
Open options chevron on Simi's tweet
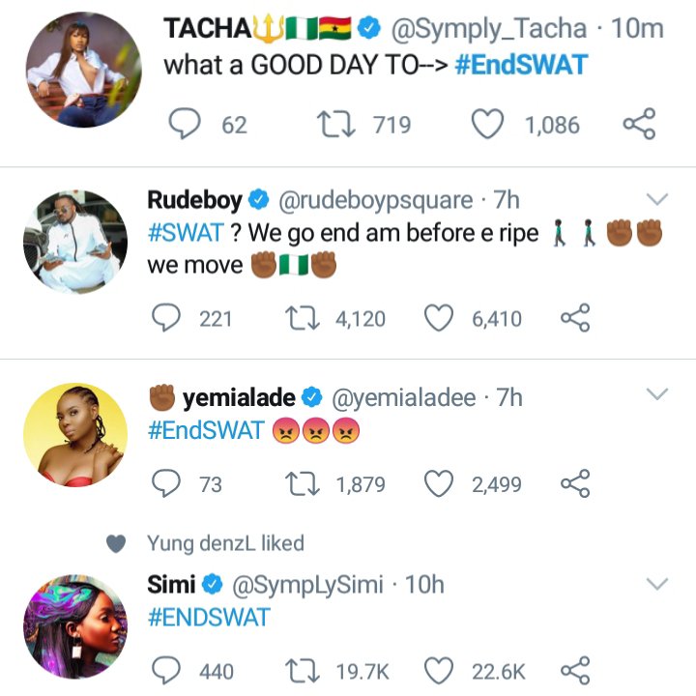656,584
